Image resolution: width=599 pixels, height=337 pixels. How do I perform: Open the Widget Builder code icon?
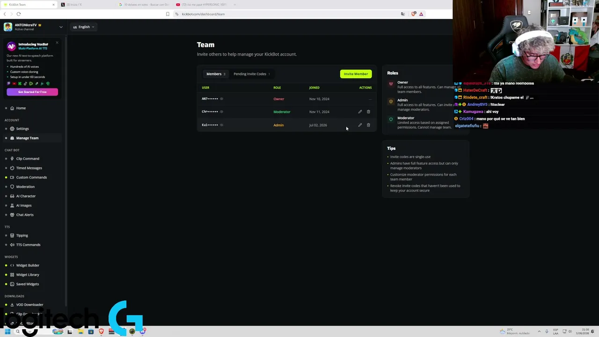pyautogui.click(x=12, y=265)
